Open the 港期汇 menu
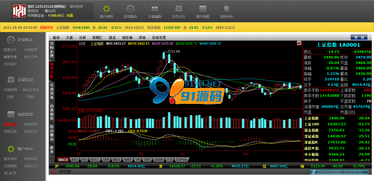This screenshot has width=374, height=181. tap(97, 38)
